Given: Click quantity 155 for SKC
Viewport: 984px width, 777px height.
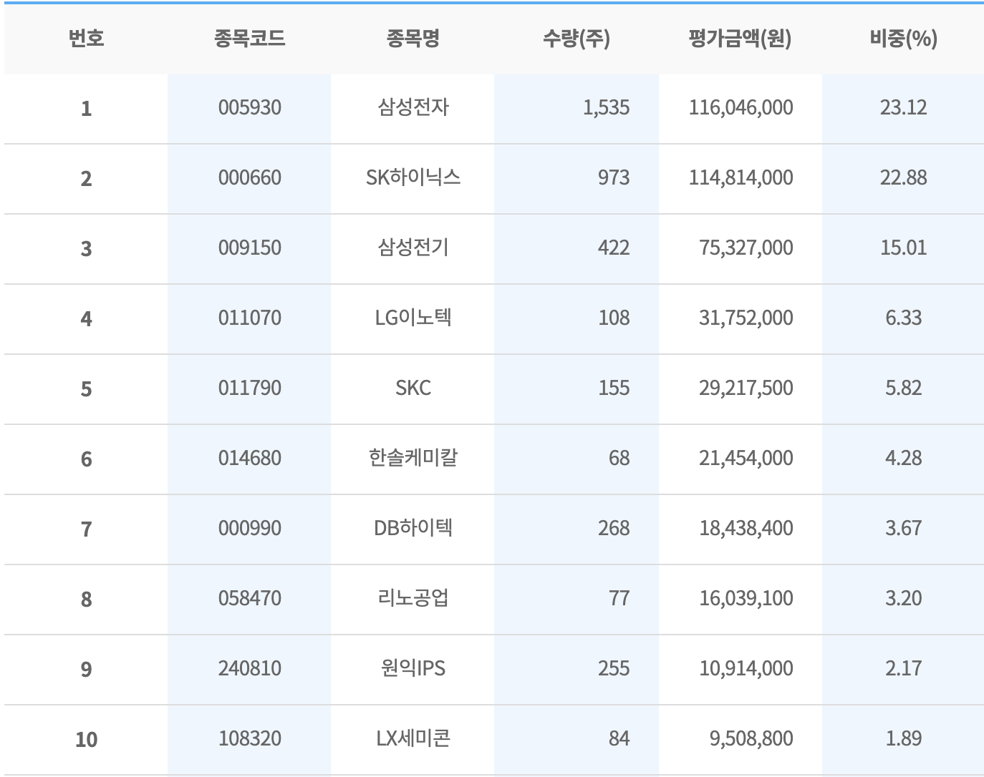Looking at the screenshot, I should point(614,388).
